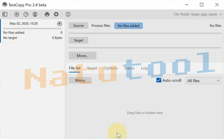Click the info icon in toolbar
This screenshot has width=224, height=139.
click(68, 14)
